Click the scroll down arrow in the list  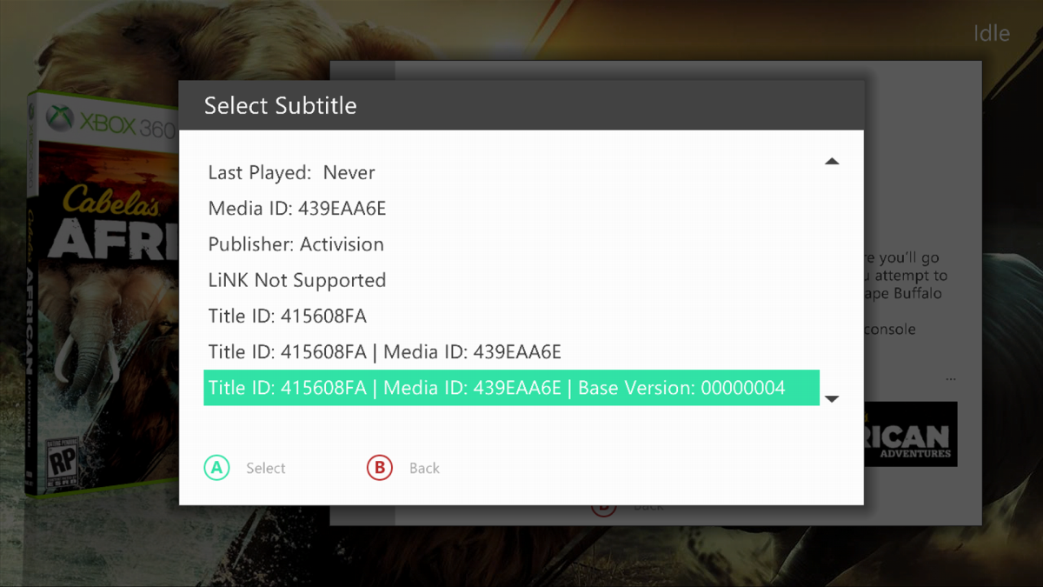832,399
